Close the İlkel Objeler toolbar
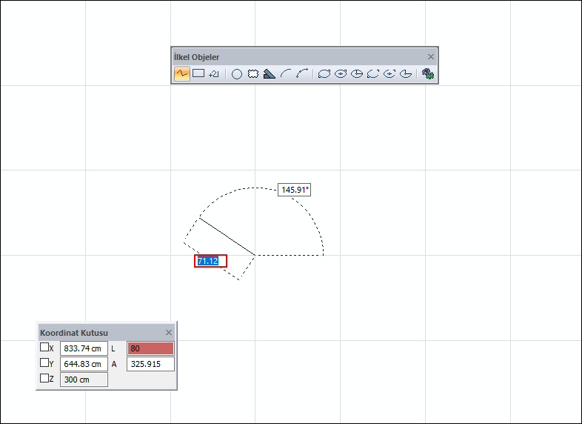Screen dimensions: 582x424 click(x=431, y=57)
